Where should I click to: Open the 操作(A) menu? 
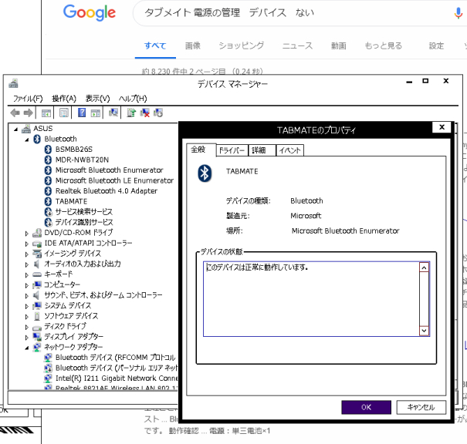coord(64,99)
